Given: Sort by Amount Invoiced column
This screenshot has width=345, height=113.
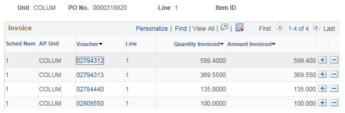Looking at the screenshot, I should click(x=251, y=44).
